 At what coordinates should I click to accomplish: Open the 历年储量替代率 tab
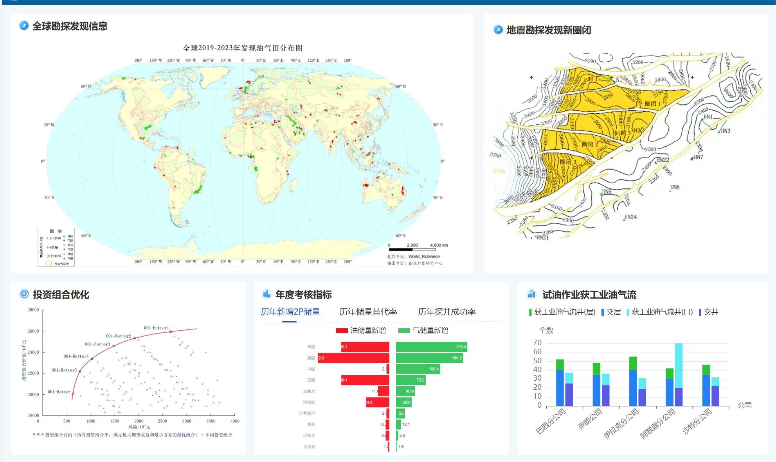(368, 312)
